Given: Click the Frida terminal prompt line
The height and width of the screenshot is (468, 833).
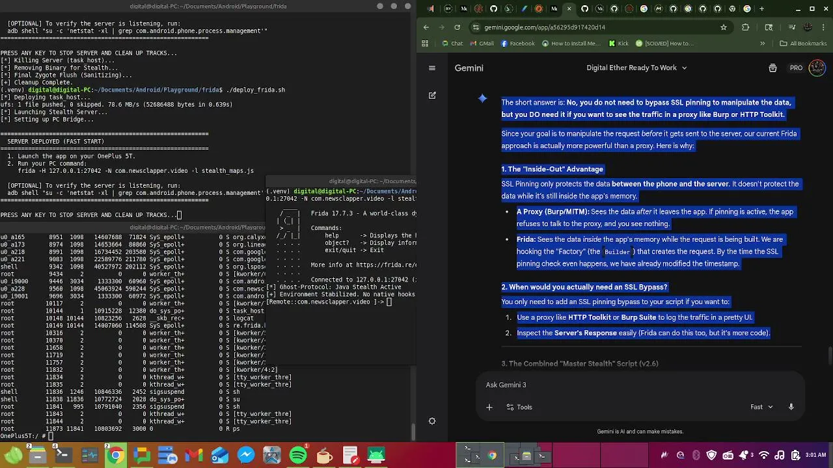Looking at the screenshot, I should click(329, 302).
